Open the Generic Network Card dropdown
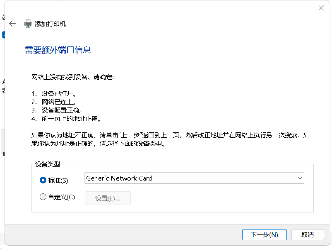The width and height of the screenshot is (332, 249). pyautogui.click(x=194, y=178)
